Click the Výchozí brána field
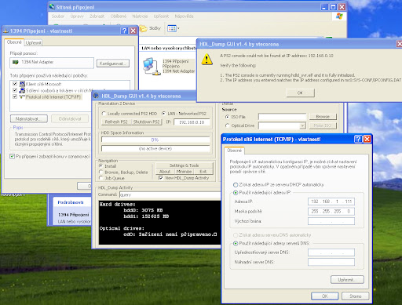 [331, 221]
